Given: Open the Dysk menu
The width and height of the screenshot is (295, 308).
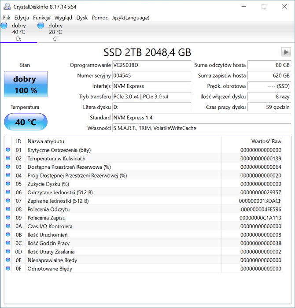Looking at the screenshot, I should point(82,18).
